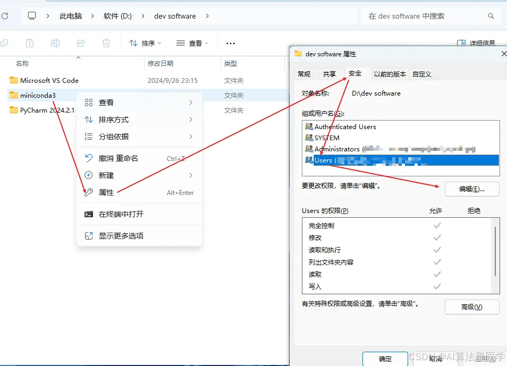Click the details pane icon beside 详细信息

pyautogui.click(x=461, y=43)
